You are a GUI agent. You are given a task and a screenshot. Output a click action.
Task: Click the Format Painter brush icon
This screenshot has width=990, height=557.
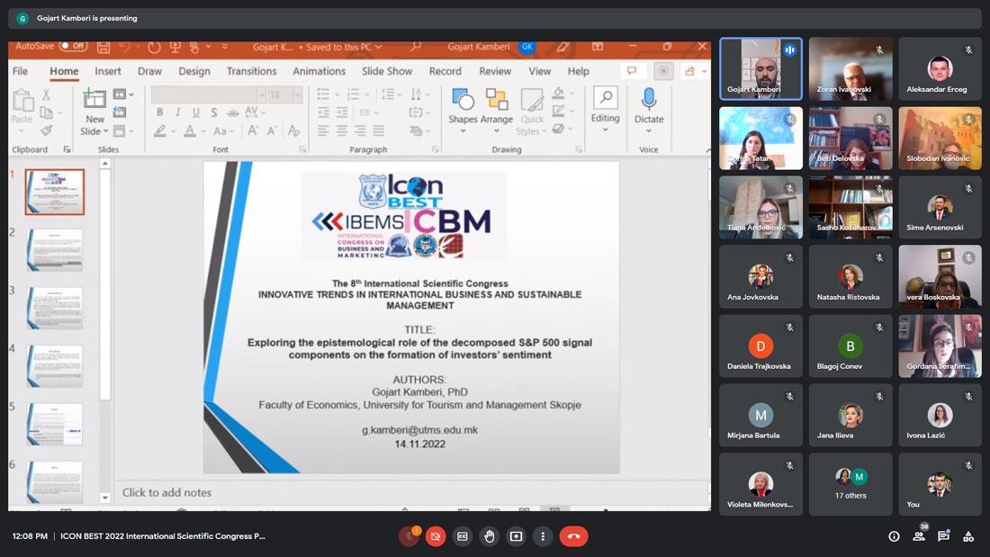click(x=46, y=130)
